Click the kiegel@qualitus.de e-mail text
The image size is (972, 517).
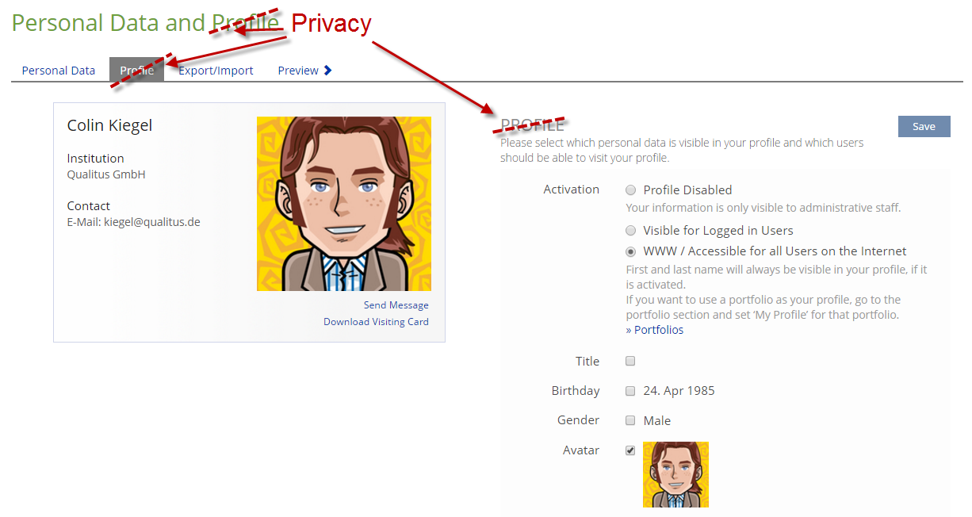point(152,222)
